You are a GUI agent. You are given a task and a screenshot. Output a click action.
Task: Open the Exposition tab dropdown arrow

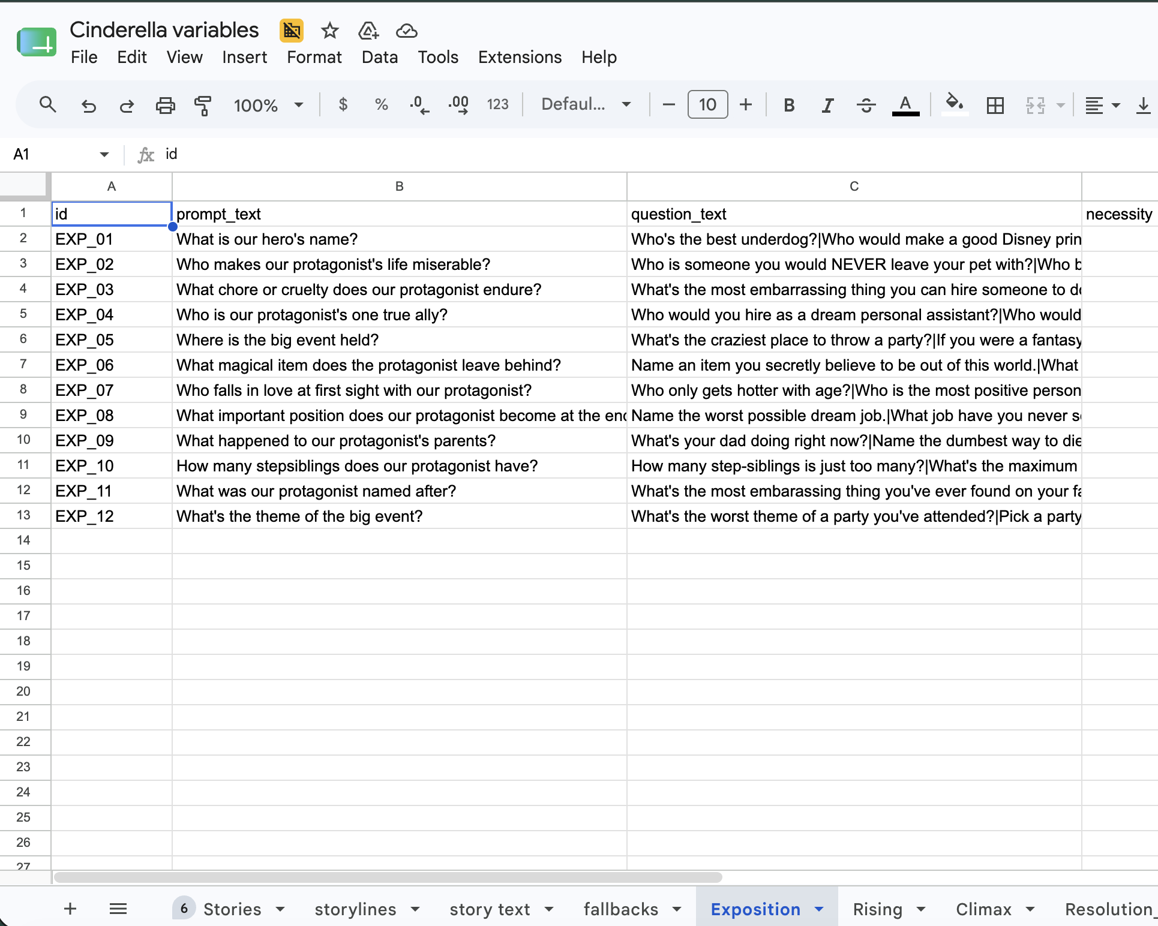click(x=819, y=909)
